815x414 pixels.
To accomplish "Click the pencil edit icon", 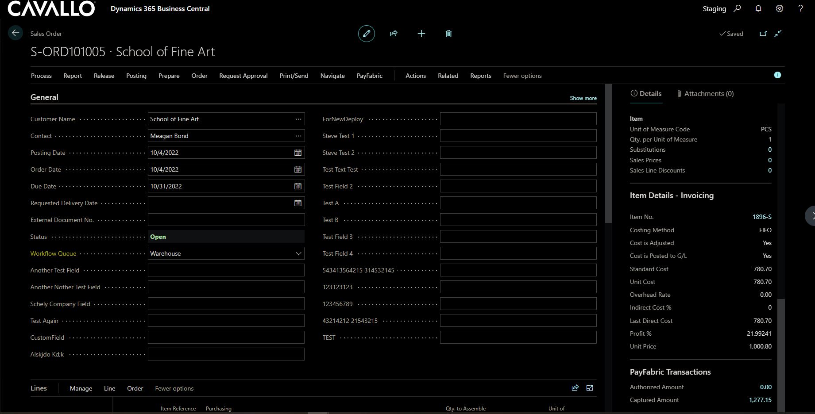I will 366,34.
